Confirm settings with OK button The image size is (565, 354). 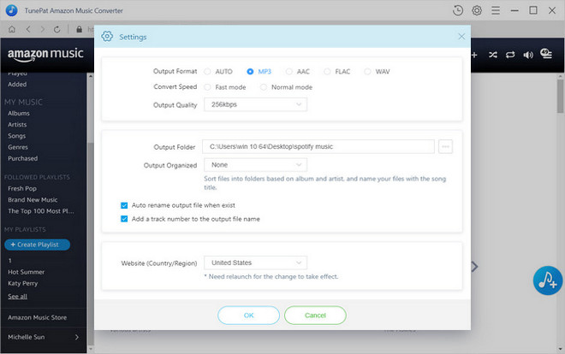coord(248,315)
